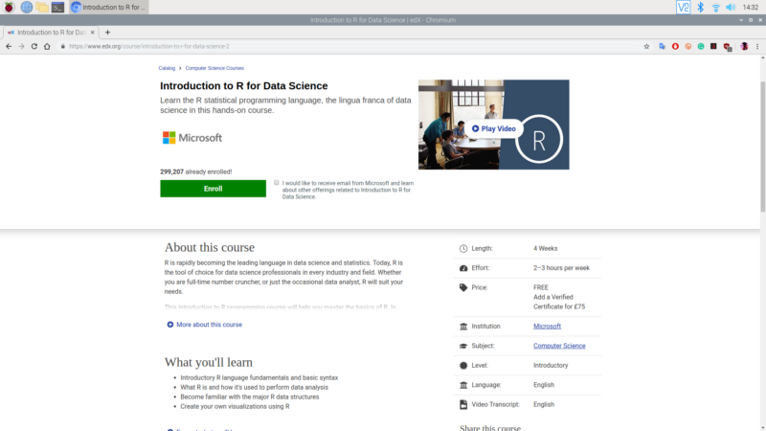Open the browser home page
The height and width of the screenshot is (431, 766).
[x=47, y=46]
